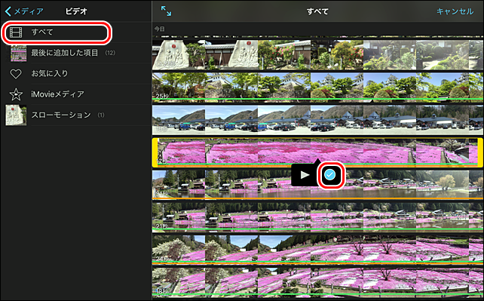Viewport: 484px width, 301px height.
Task: Toggle the blue checkmark to add clip
Action: point(330,175)
